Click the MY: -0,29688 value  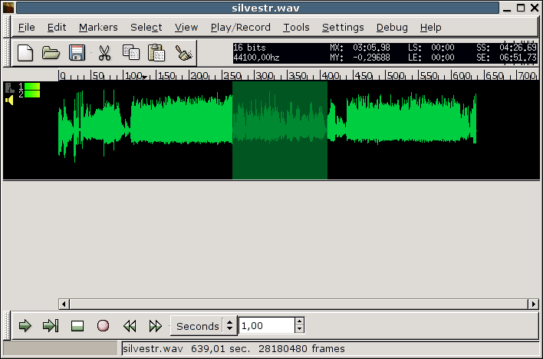pyautogui.click(x=360, y=58)
